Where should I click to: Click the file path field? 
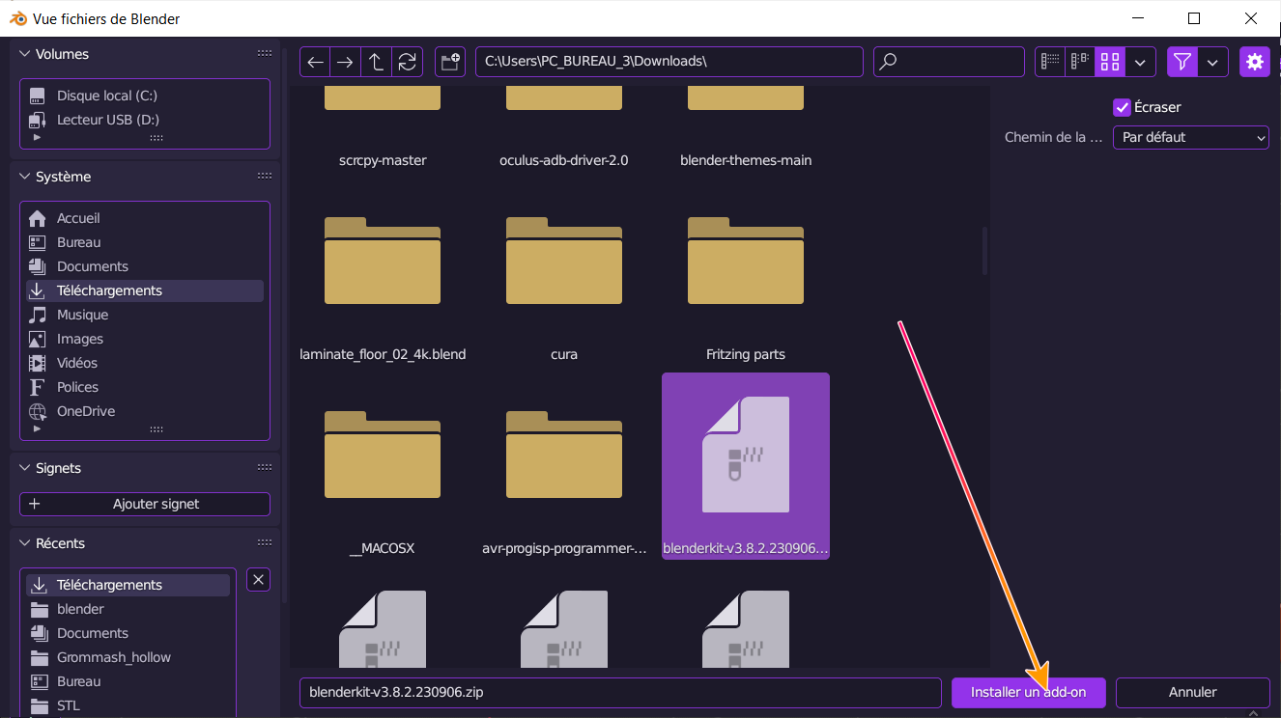click(669, 62)
